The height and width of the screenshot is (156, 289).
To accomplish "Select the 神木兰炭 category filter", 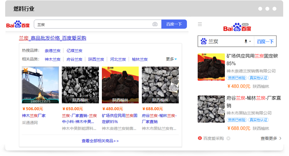I will coord(52,59).
